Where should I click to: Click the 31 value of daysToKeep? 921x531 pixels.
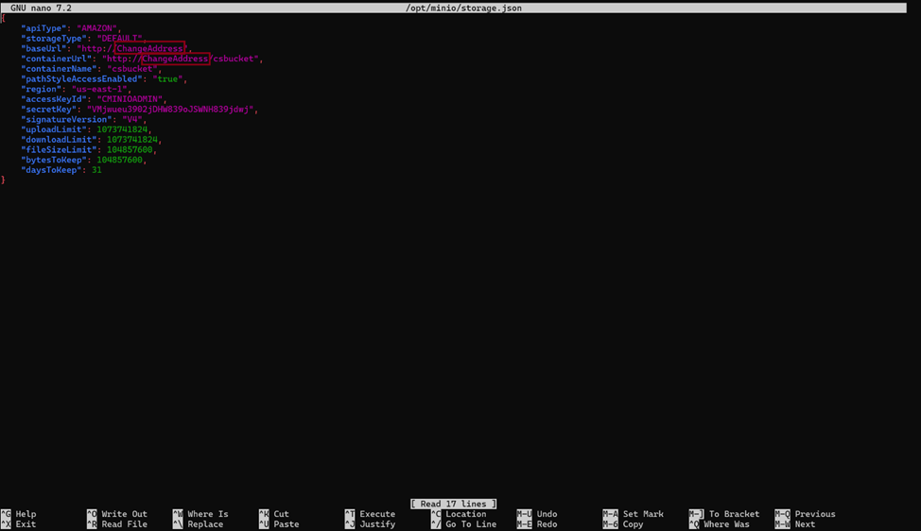(x=96, y=170)
